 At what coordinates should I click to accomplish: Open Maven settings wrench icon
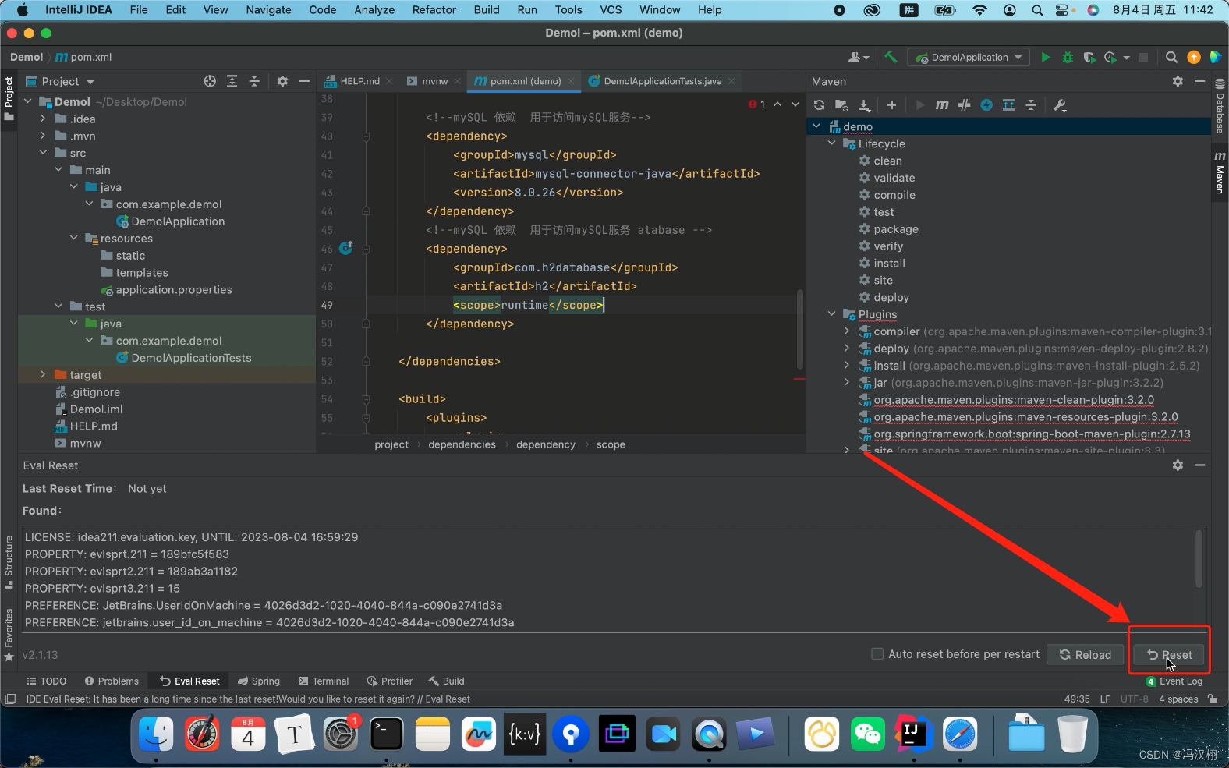point(1059,105)
